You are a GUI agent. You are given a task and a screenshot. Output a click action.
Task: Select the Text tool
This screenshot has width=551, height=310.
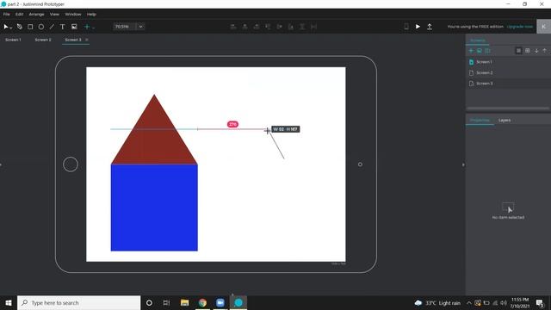pos(62,27)
